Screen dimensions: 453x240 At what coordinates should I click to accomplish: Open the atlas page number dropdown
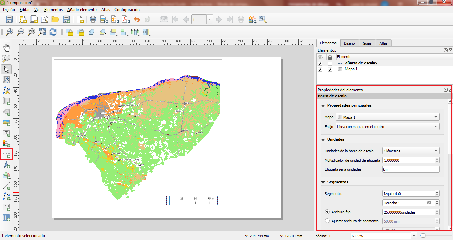(x=209, y=19)
